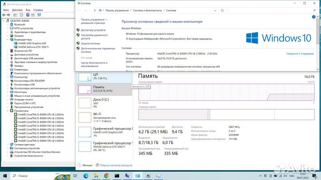Open Microsoft Edge from taskbar
This screenshot has height=180, width=321.
(x=86, y=176)
